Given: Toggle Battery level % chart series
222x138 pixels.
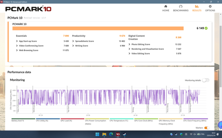Looking at the screenshot, I should (x=24, y=120).
